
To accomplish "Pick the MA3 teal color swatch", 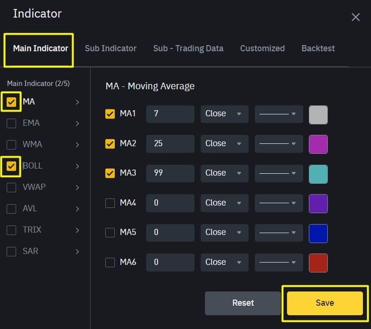I will tap(318, 174).
